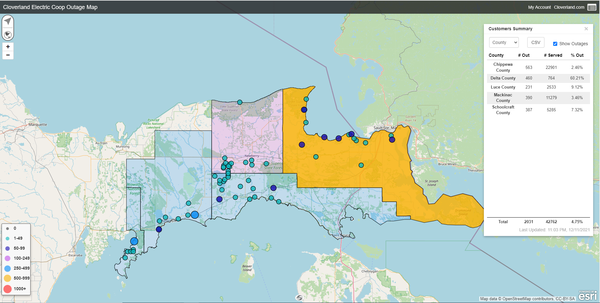Close the Customers Summary panel

pos(586,29)
